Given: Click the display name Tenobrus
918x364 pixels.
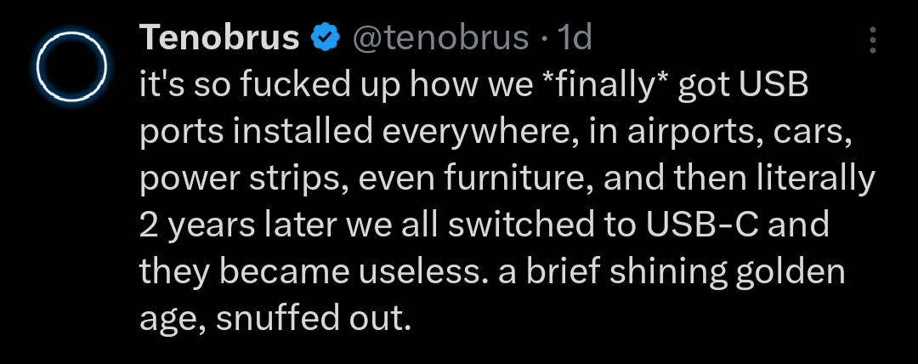Looking at the screenshot, I should pyautogui.click(x=219, y=37).
